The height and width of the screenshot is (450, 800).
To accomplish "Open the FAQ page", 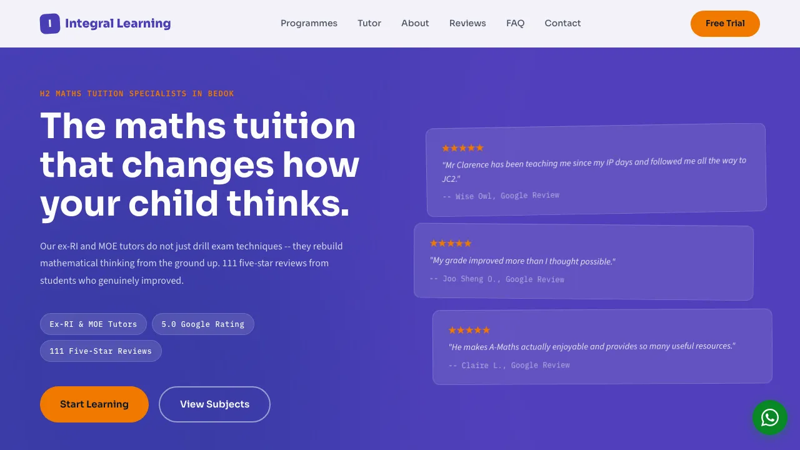I will click(515, 23).
